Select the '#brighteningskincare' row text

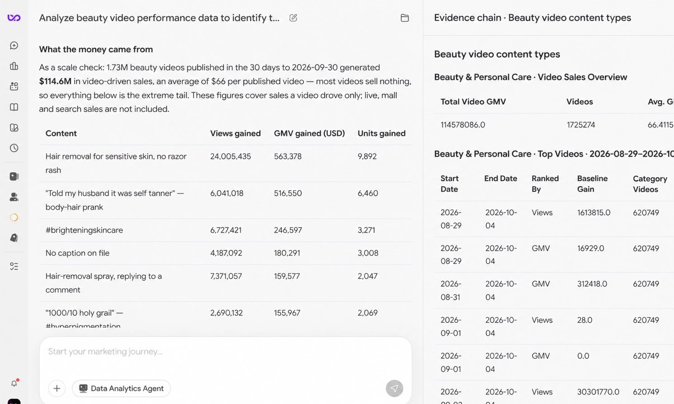(x=84, y=230)
